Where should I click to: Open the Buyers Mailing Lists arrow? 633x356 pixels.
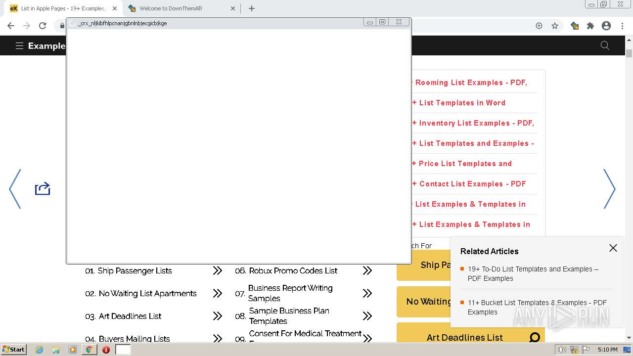[218, 339]
